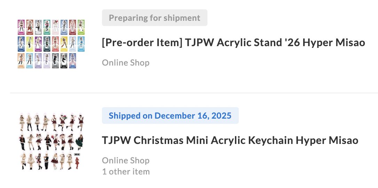Screen dimensions: 378x188
Task: Select the pale pink acrylic stand card
Action: (x=55, y=27)
